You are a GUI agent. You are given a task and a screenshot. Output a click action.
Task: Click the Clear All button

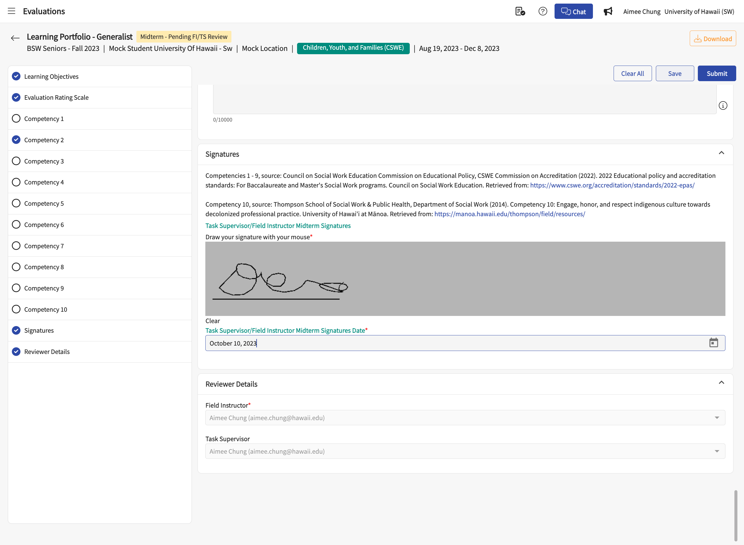632,74
